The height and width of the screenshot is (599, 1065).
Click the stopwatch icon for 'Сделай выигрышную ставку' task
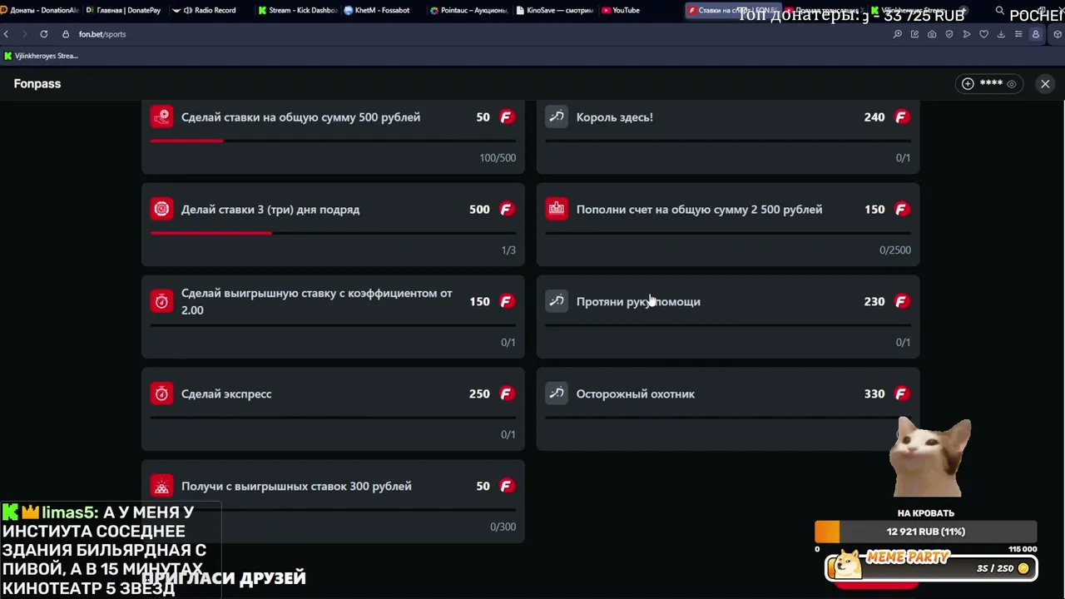pos(161,302)
